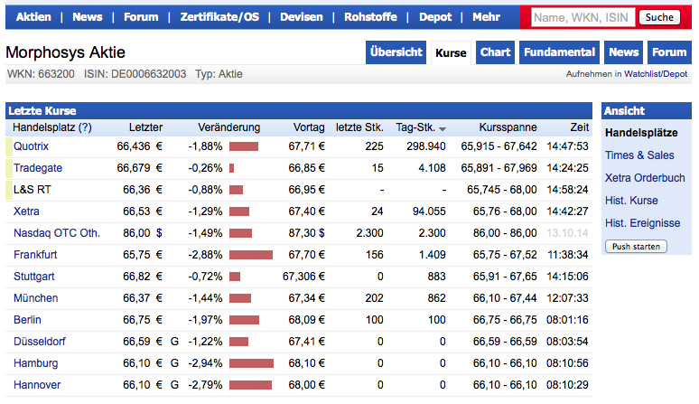Open the Tradegate trading venue
699x404 pixels.
(x=38, y=168)
